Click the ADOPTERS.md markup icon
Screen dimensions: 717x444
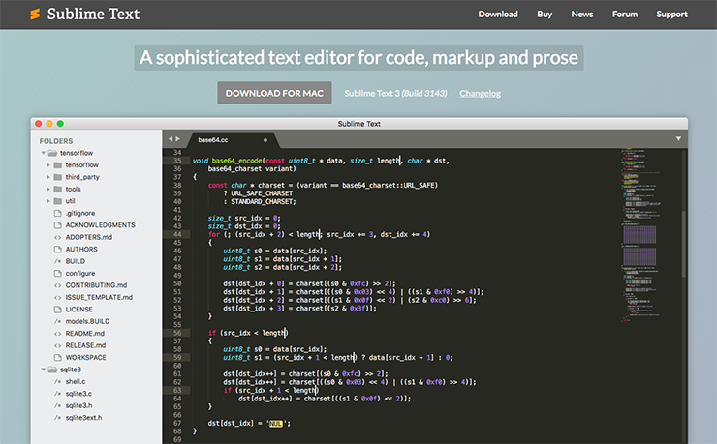(57, 237)
